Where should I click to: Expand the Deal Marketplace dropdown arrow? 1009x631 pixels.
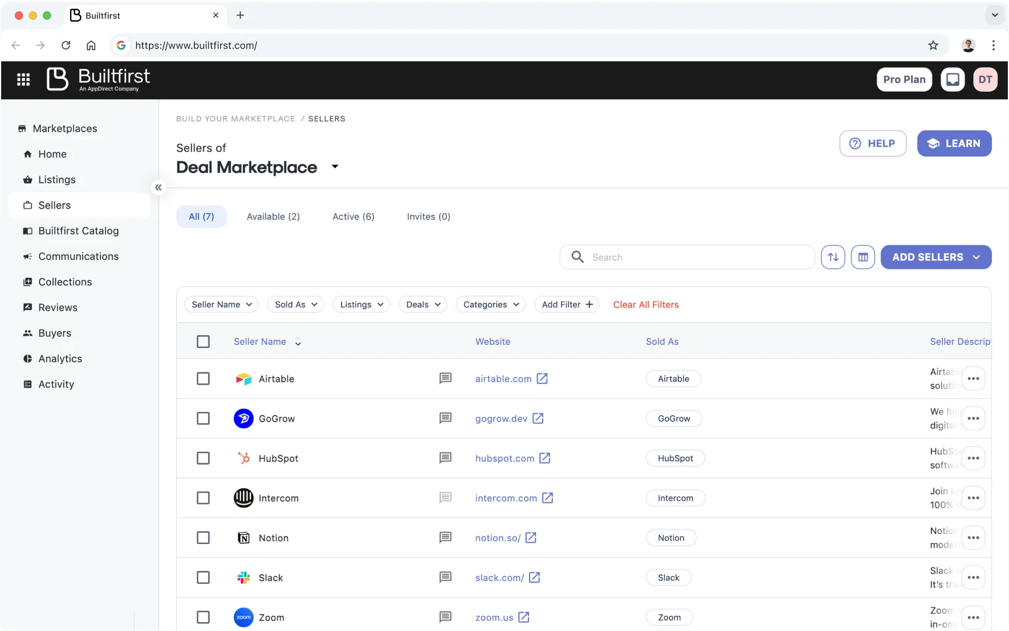point(335,167)
